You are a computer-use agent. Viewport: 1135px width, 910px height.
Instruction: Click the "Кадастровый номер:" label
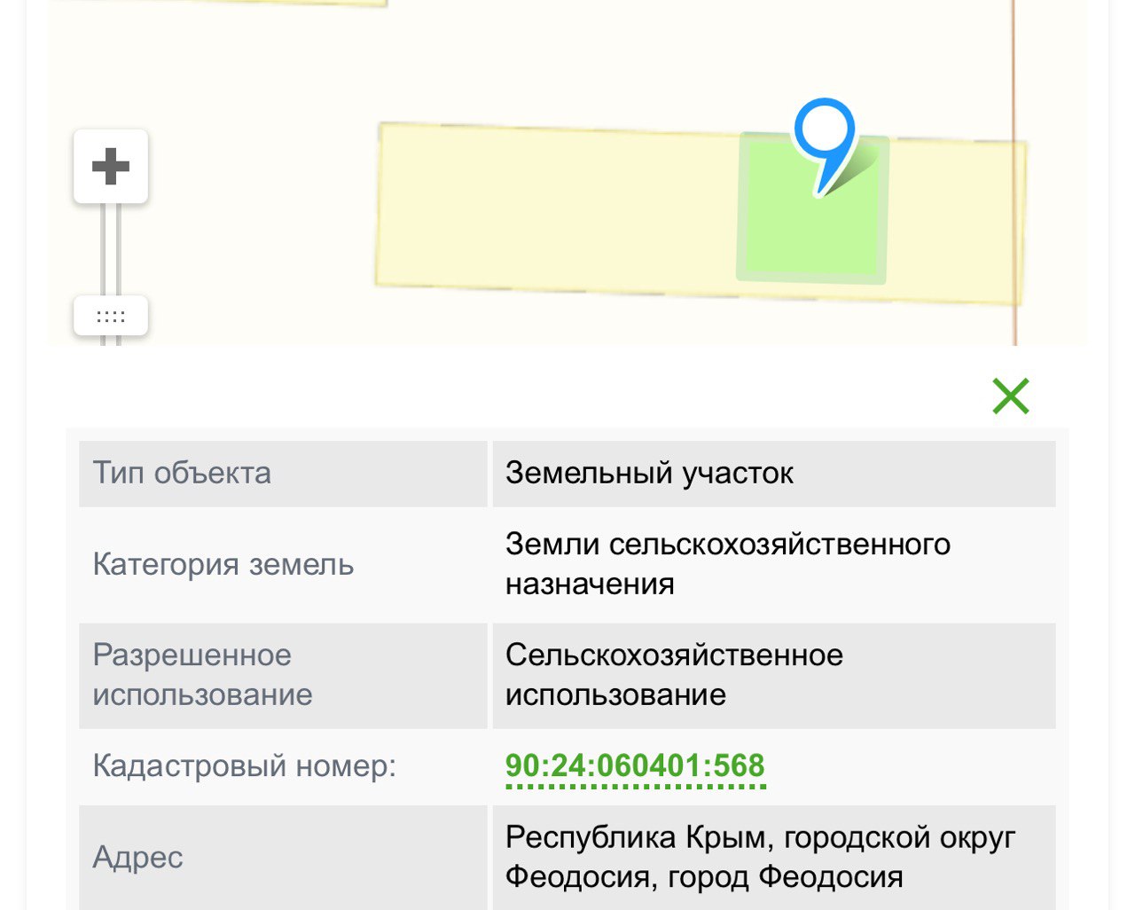(244, 765)
